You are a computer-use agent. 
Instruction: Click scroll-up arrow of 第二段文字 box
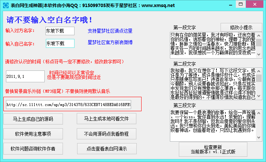click(259, 71)
